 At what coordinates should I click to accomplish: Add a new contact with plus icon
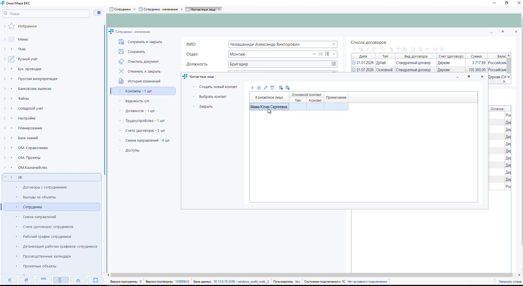click(252, 88)
